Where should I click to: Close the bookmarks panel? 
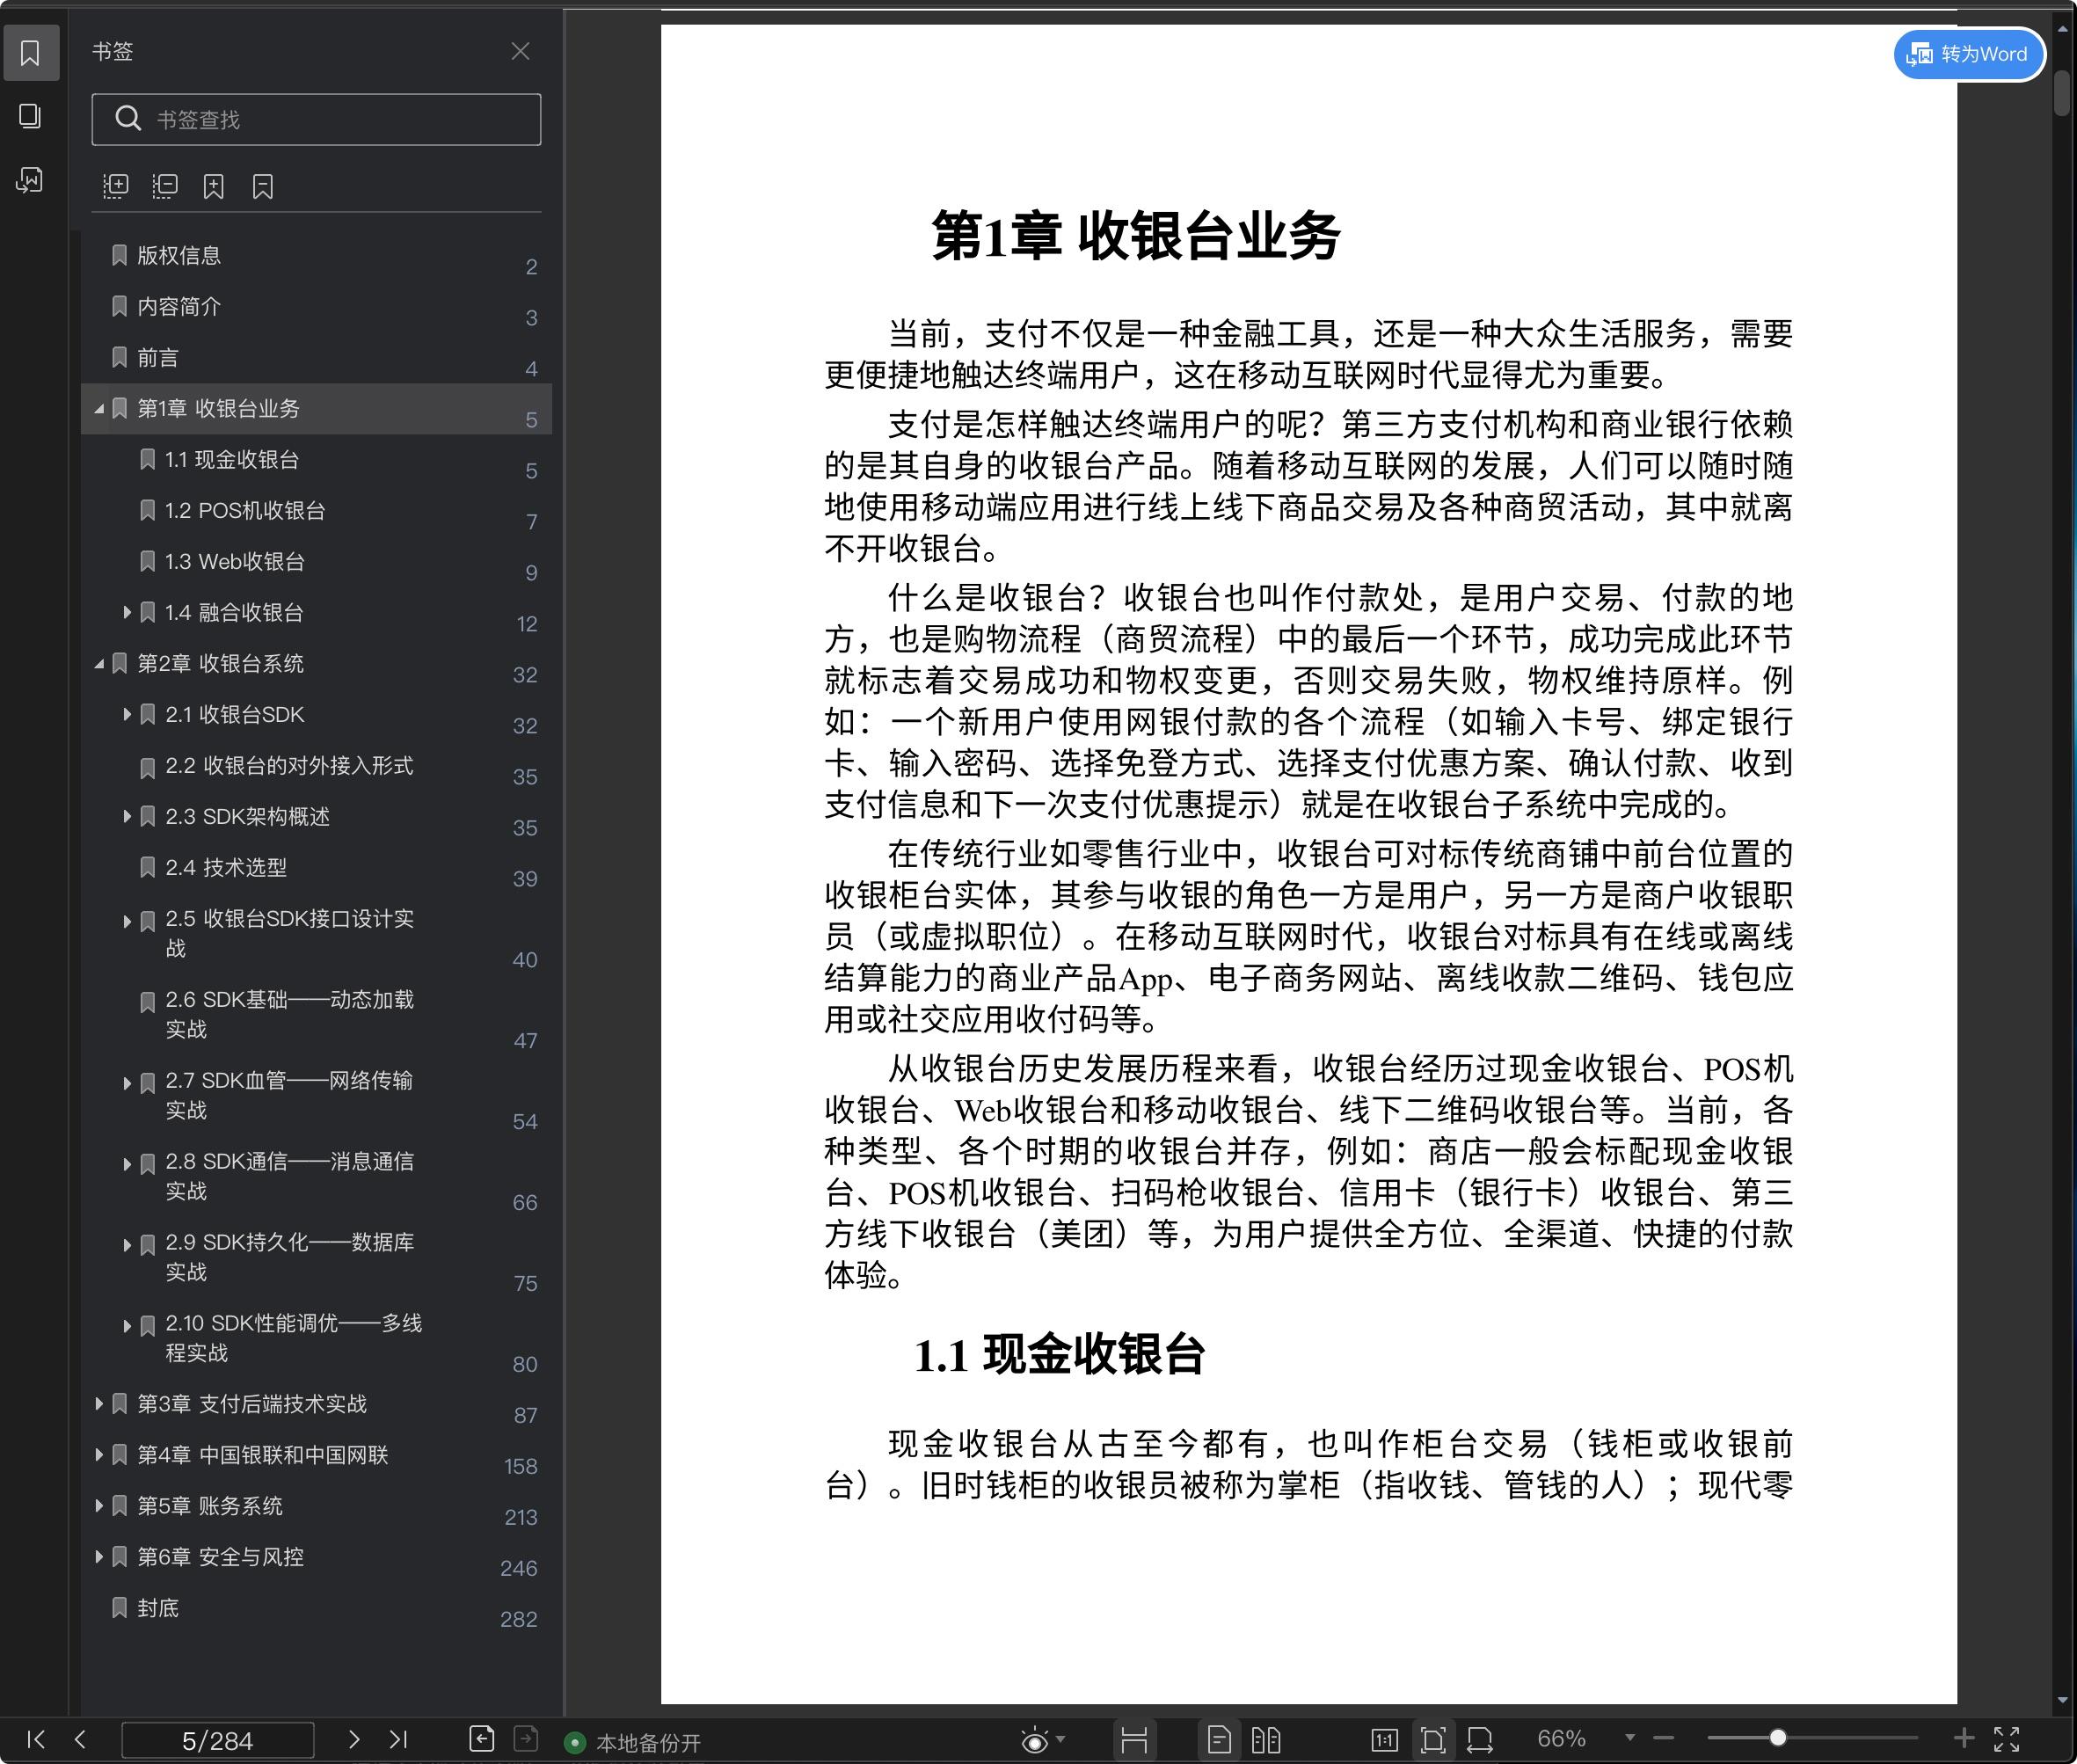pos(520,51)
